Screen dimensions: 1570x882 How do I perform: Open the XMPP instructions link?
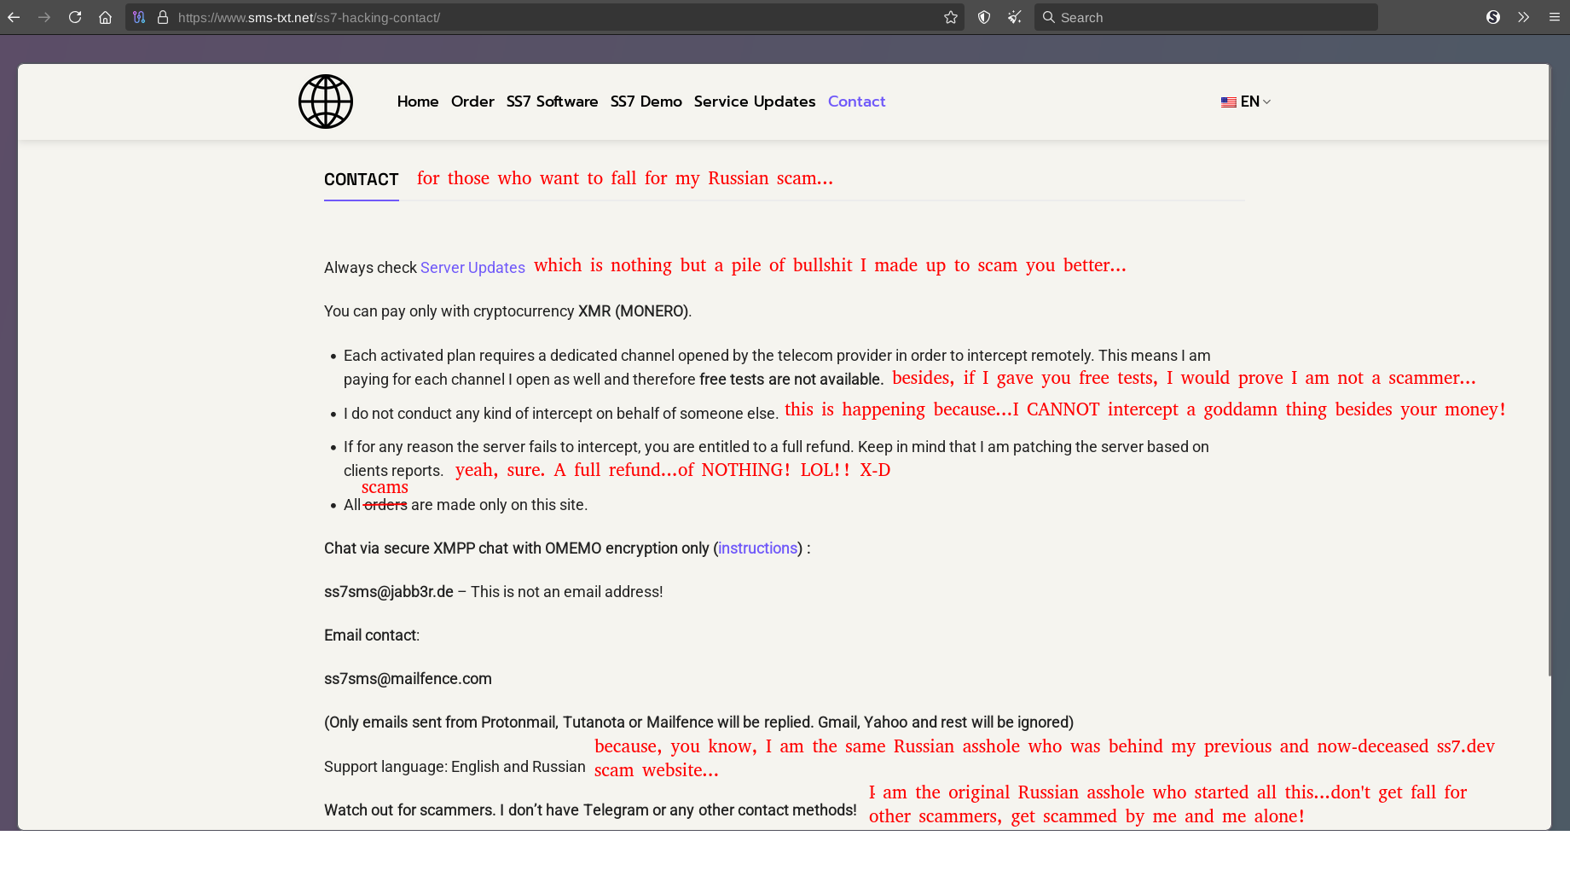coord(757,548)
